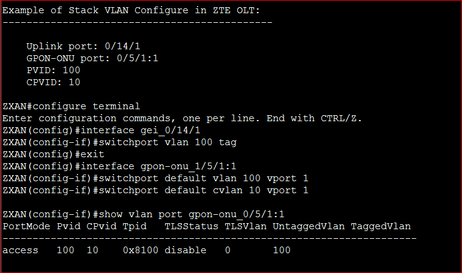Viewport: 462px width, 273px height.
Task: Click the 'disable' TLS status value
Action: pyautogui.click(x=185, y=250)
